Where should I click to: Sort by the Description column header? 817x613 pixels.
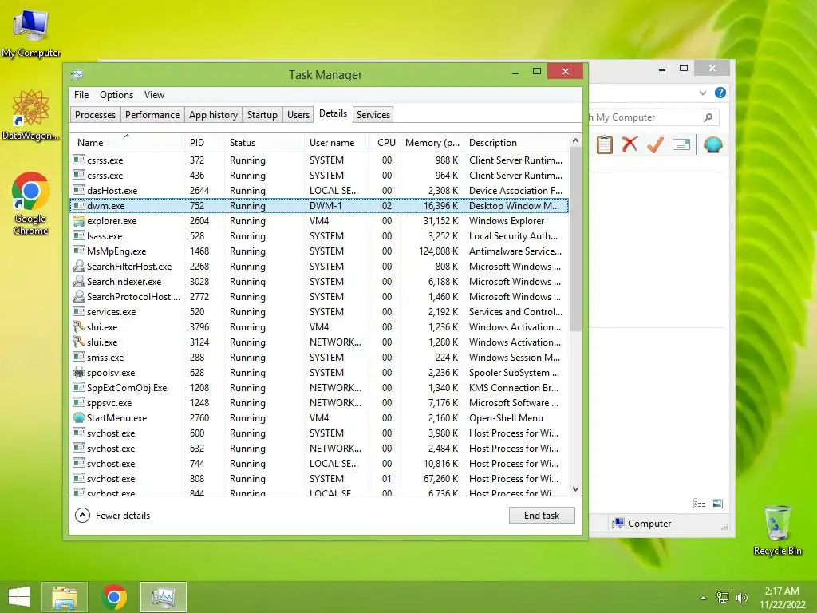517,142
